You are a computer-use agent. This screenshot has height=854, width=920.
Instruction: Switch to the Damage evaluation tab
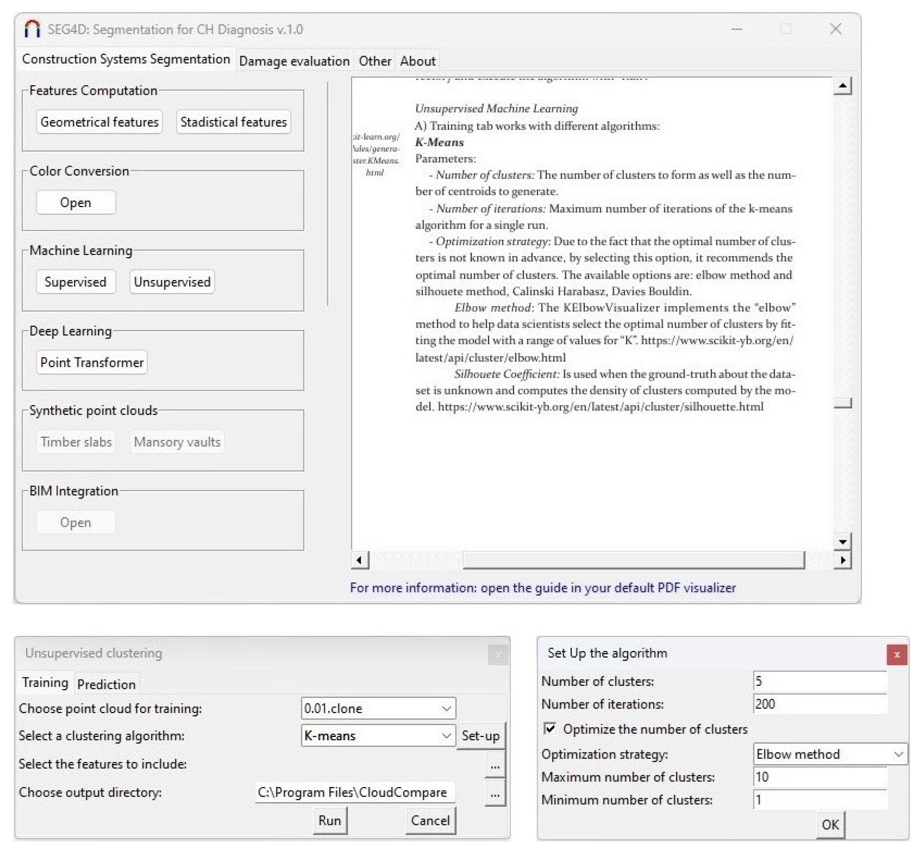pos(294,61)
